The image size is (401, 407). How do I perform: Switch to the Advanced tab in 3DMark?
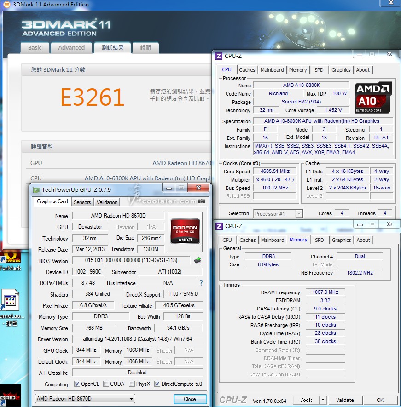point(71,48)
